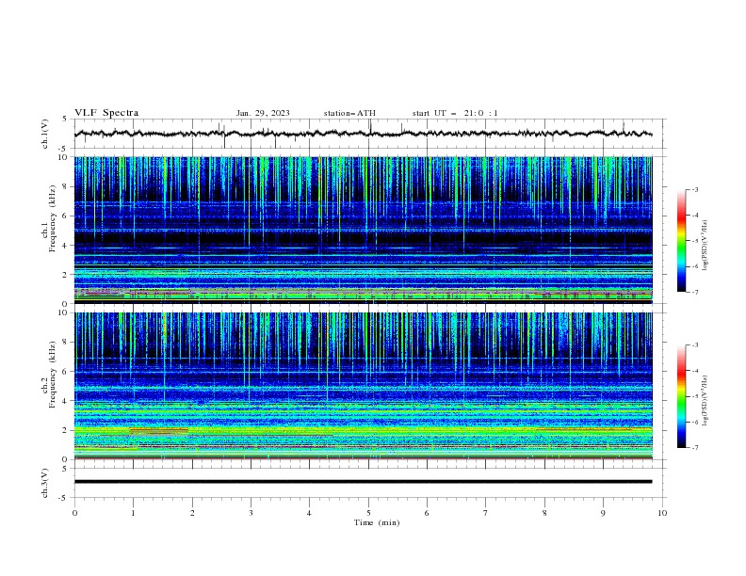Screen dimensions: 746x576
Task: Click the "2" tick on the Time axis
Action: [x=192, y=513]
